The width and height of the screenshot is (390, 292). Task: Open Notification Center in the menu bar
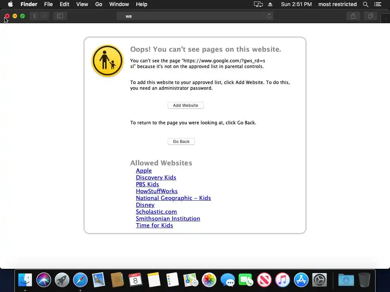click(x=378, y=4)
